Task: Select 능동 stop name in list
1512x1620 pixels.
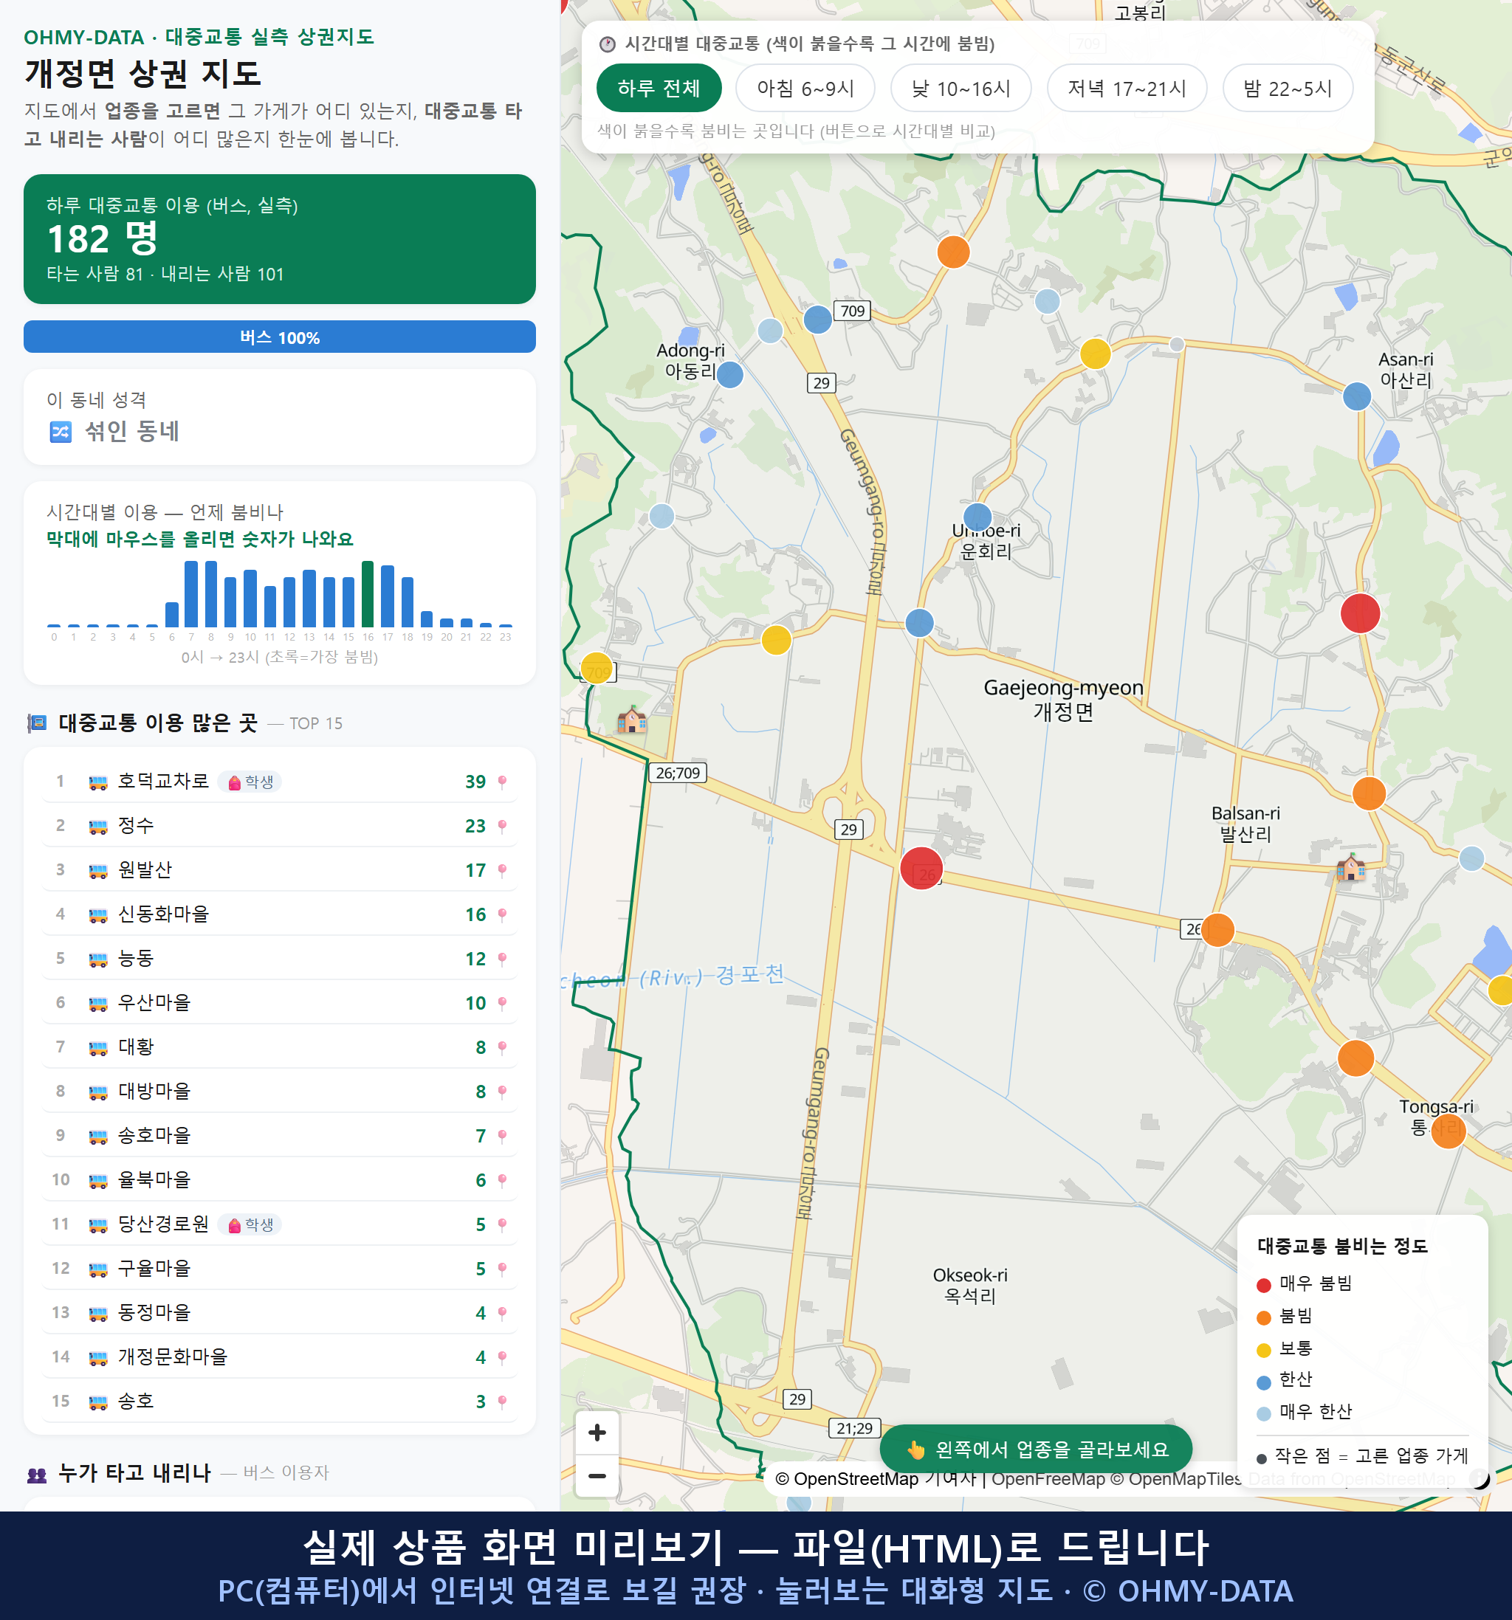Action: click(136, 958)
